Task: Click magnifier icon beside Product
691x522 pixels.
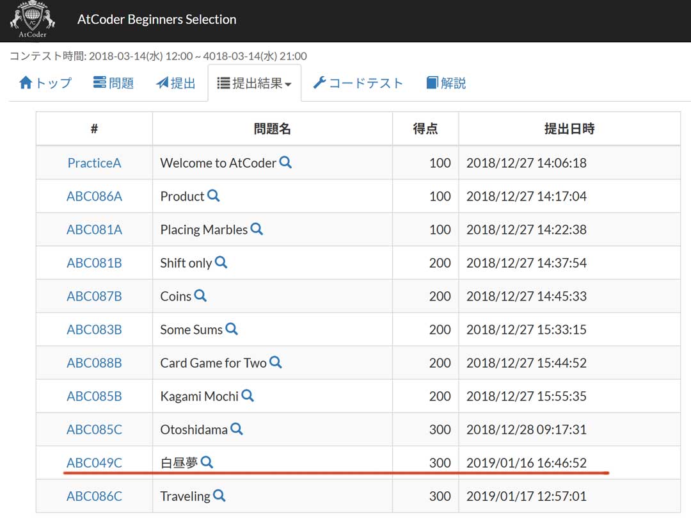Action: [x=214, y=196]
